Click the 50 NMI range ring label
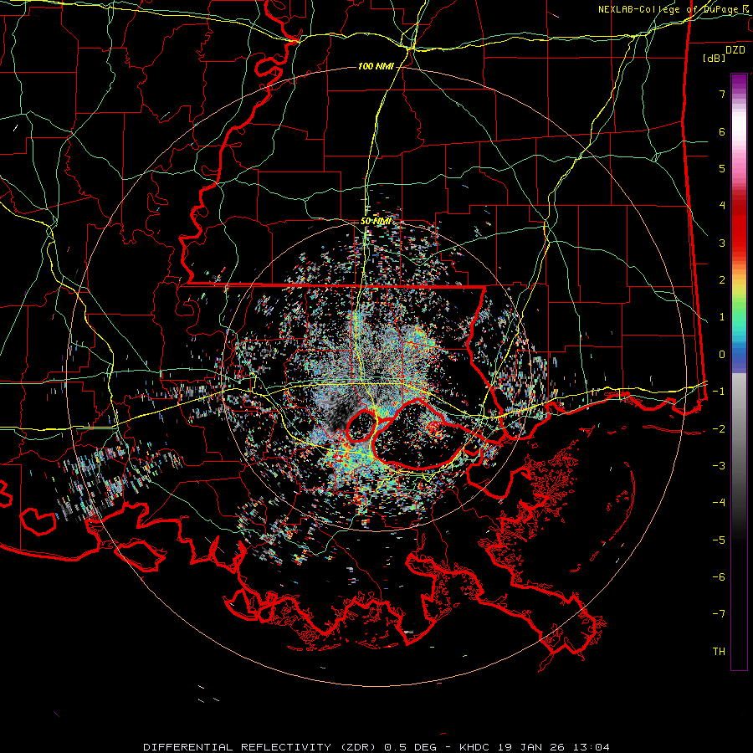 376,222
